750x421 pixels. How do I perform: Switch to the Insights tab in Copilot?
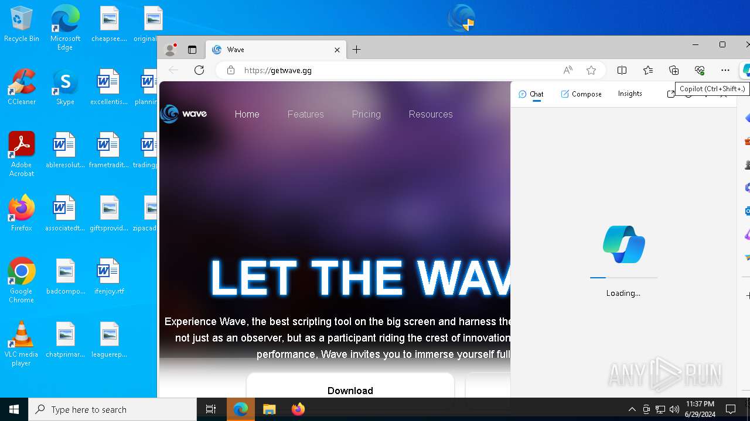[630, 94]
